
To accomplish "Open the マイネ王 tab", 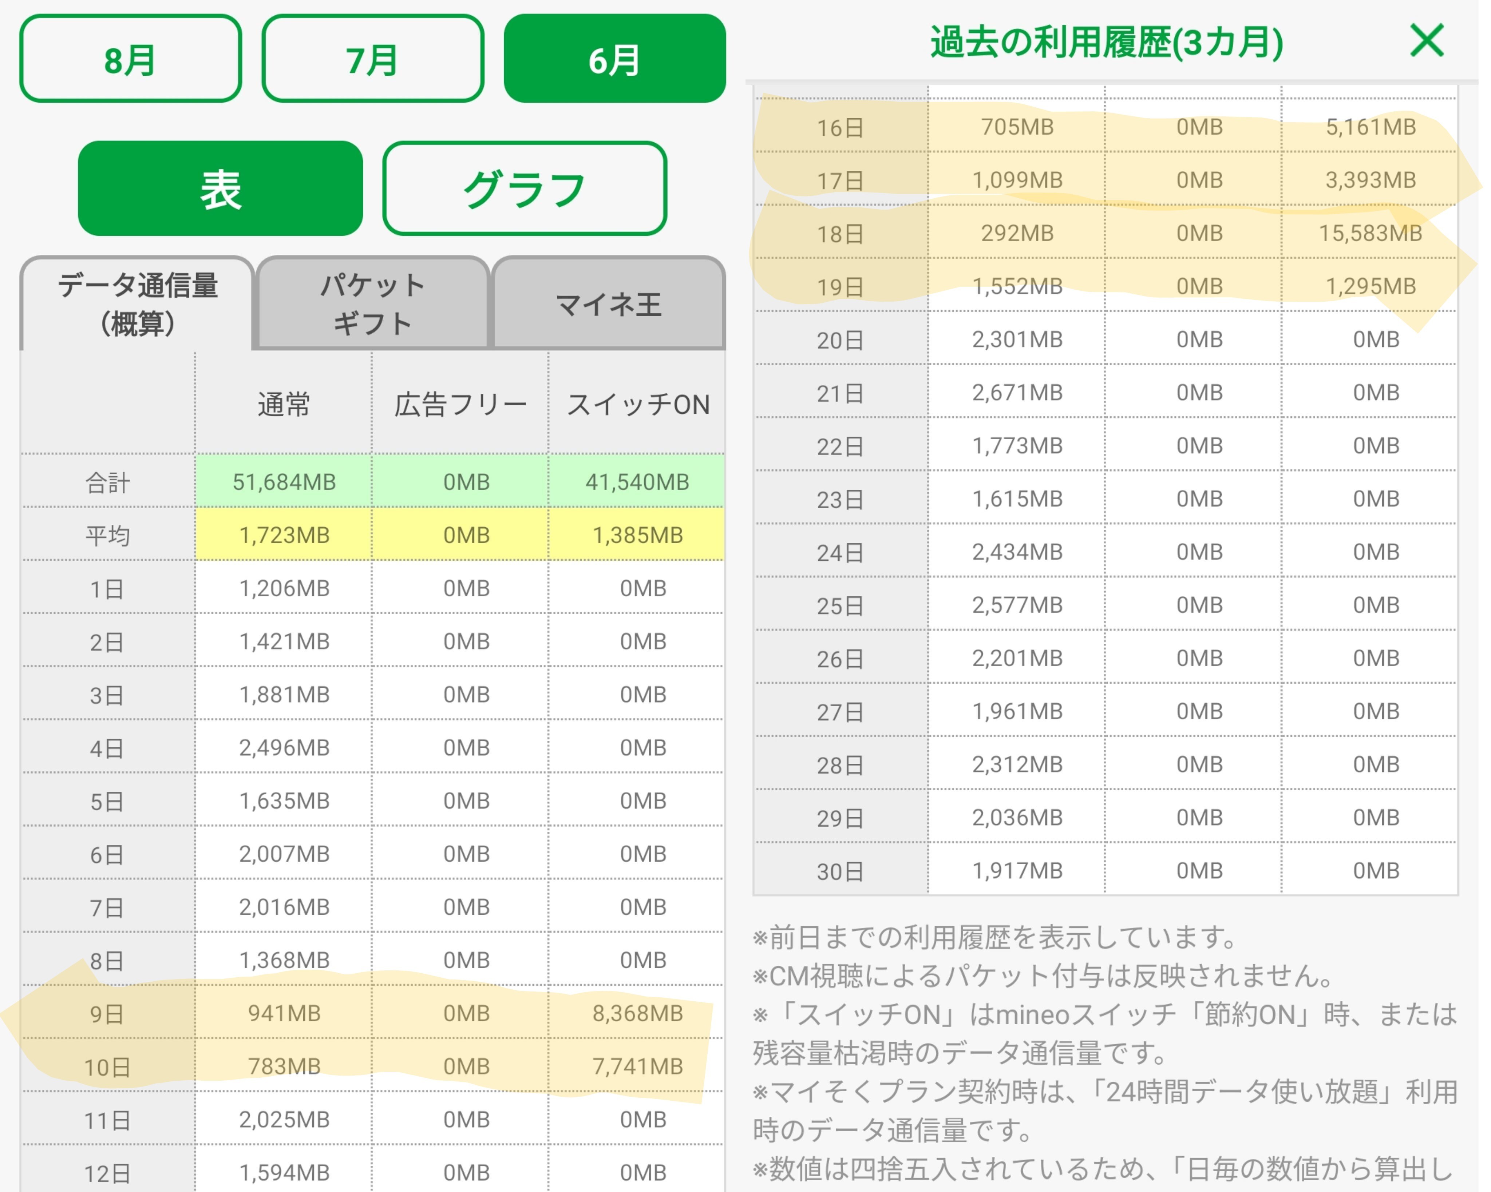I will [x=608, y=304].
